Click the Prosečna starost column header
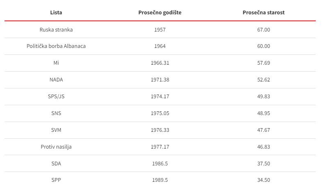This screenshot has width=326, height=192. coord(264,12)
